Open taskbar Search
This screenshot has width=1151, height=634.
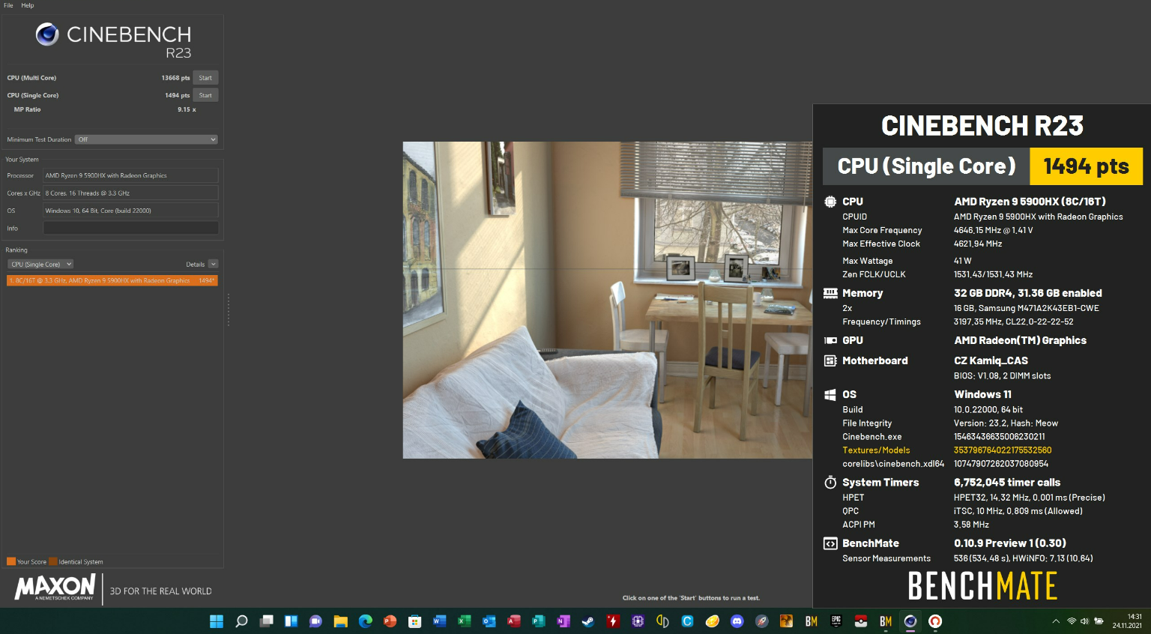241,621
